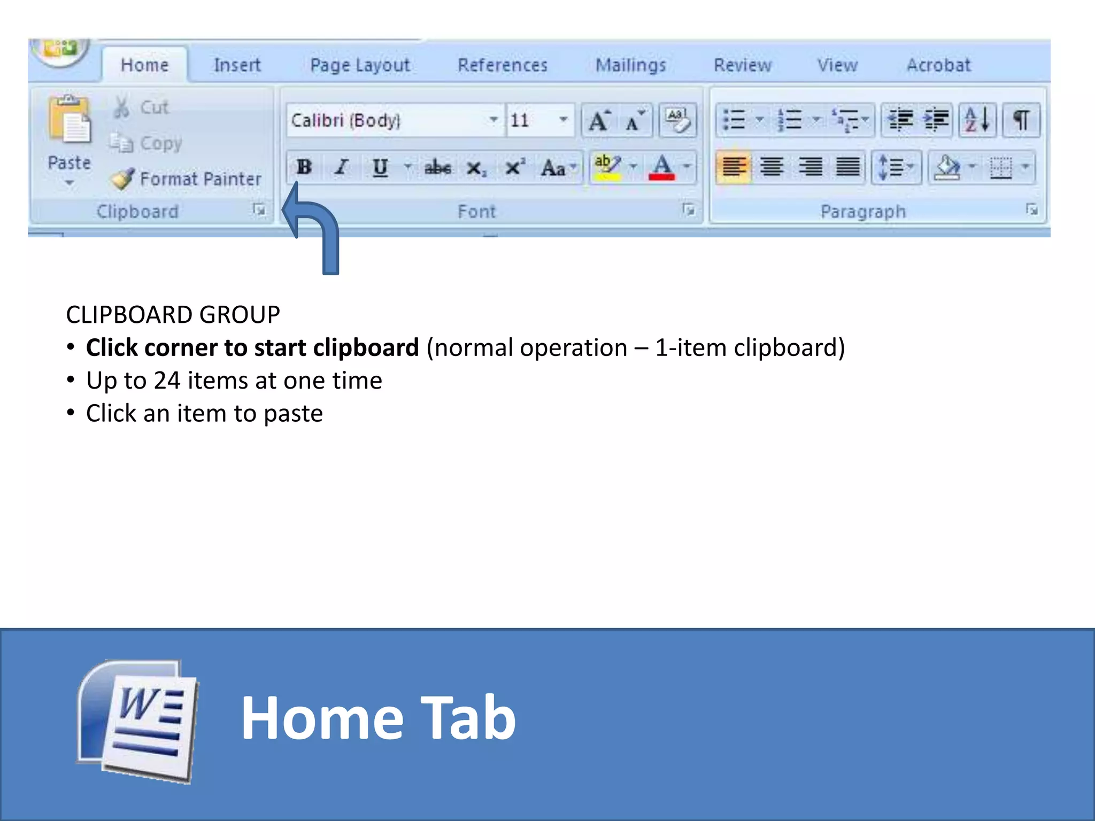Open numbering style dropdown arrow
The width and height of the screenshot is (1095, 821).
click(x=816, y=119)
